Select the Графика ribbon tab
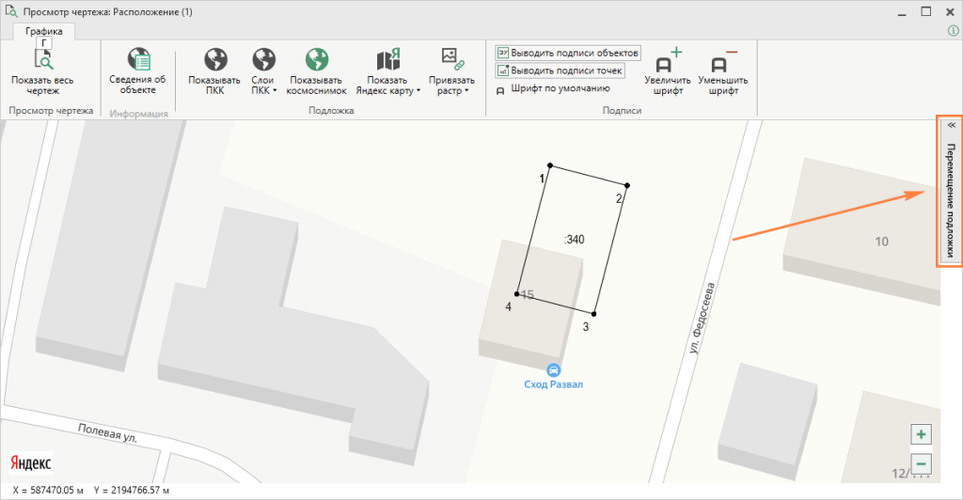 [x=44, y=31]
